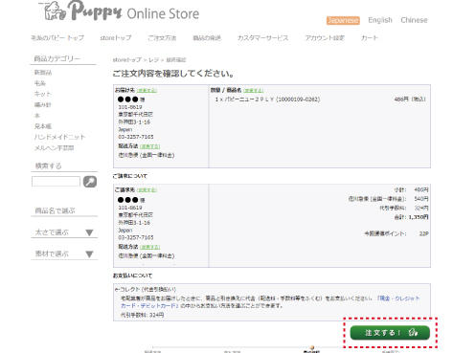476x353 pixels.
Task: Click the 今回獲得ポイント 22P value
Action: [423, 233]
